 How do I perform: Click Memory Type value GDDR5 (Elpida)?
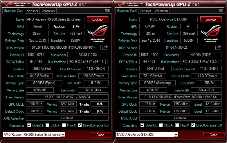click(x=44, y=83)
